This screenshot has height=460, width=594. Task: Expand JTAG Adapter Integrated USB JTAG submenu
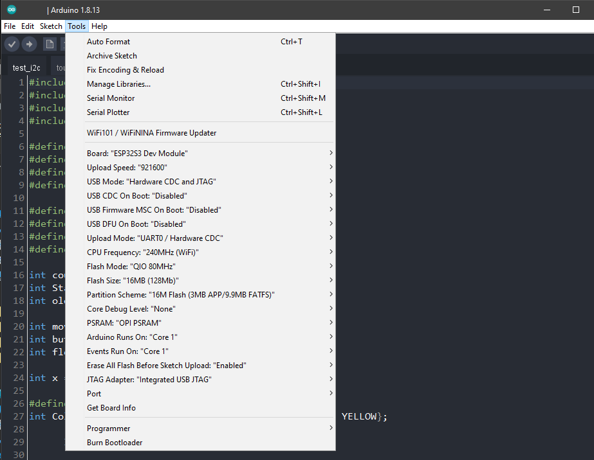[200, 380]
